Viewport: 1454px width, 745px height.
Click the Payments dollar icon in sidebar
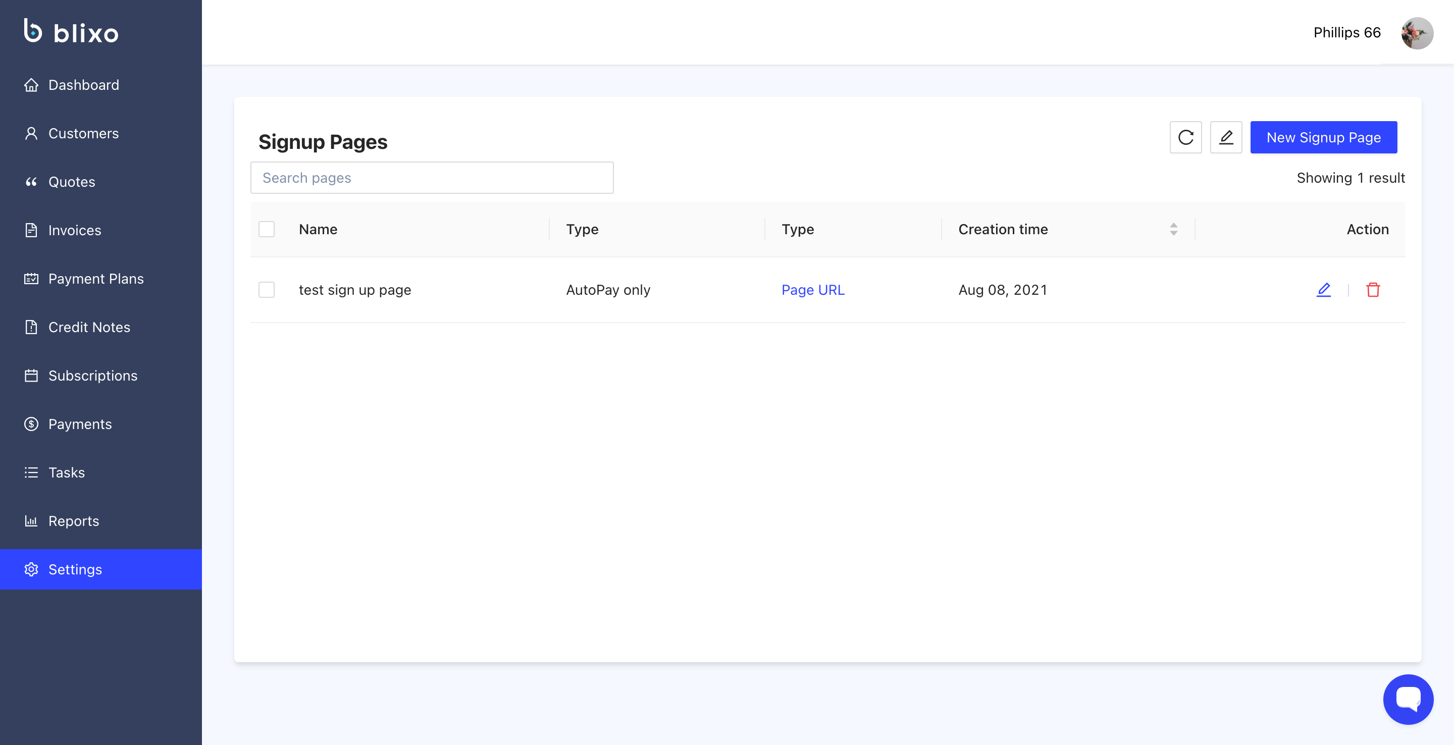tap(31, 424)
